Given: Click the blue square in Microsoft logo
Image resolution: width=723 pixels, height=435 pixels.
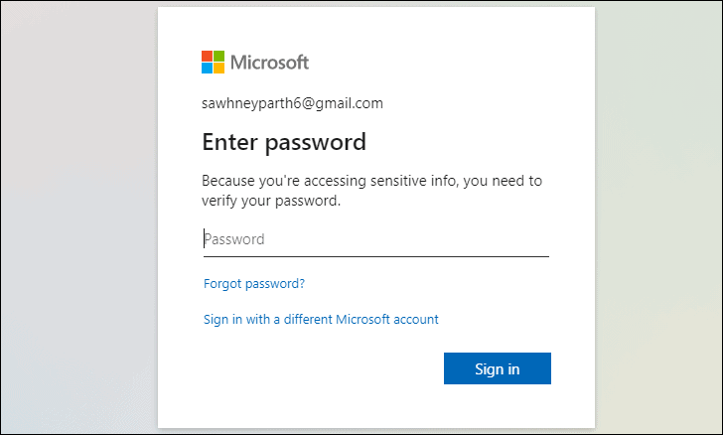Looking at the screenshot, I should (207, 69).
